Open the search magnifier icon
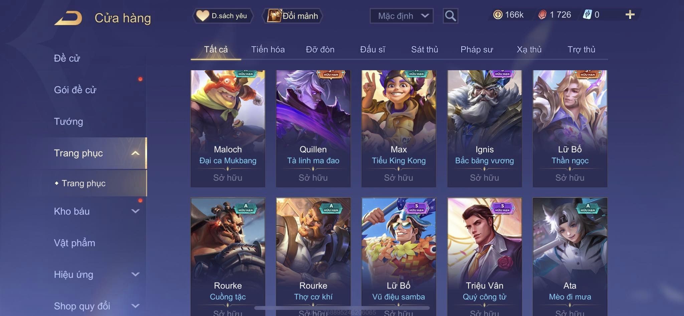Screen dimensions: 684x316 click(450, 16)
